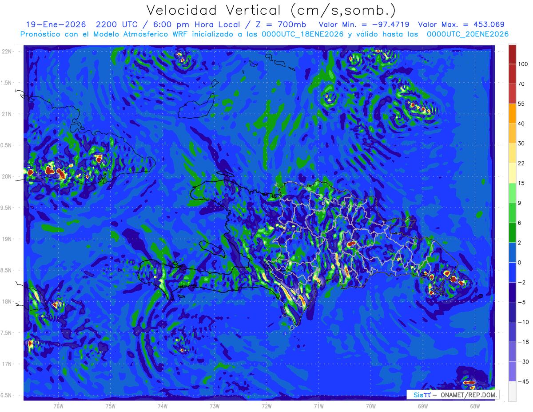Click longitude label '74W'
Viewport: 533px width, 412px height.
pos(162,406)
